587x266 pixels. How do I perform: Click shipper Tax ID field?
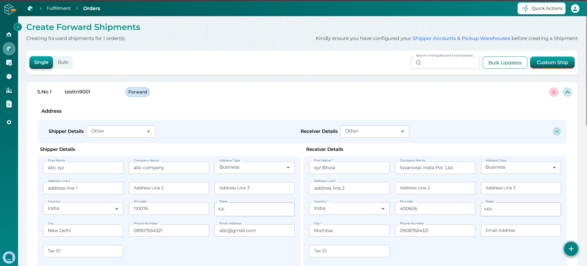(83, 251)
